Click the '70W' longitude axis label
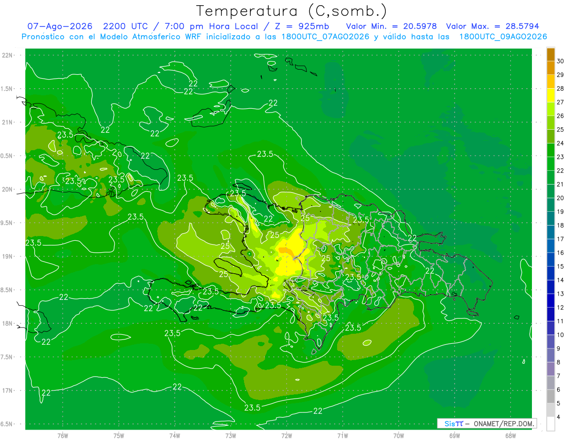 (x=398, y=435)
